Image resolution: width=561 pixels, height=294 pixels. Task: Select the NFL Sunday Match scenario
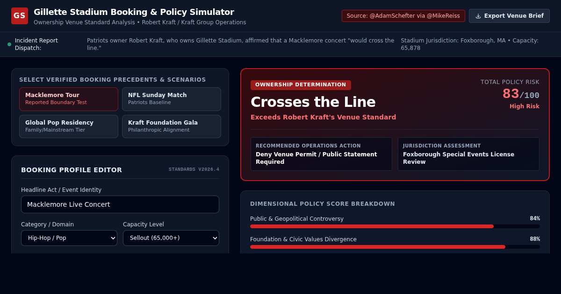172,99
